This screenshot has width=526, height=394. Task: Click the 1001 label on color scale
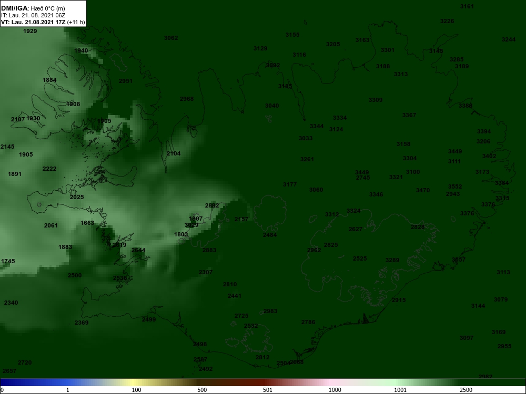click(x=400, y=390)
